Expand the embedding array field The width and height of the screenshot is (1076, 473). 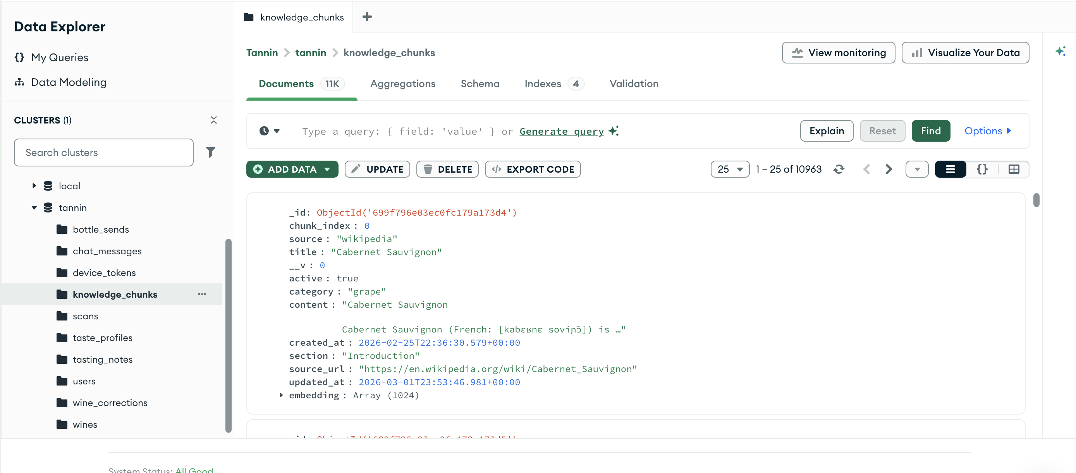point(281,395)
